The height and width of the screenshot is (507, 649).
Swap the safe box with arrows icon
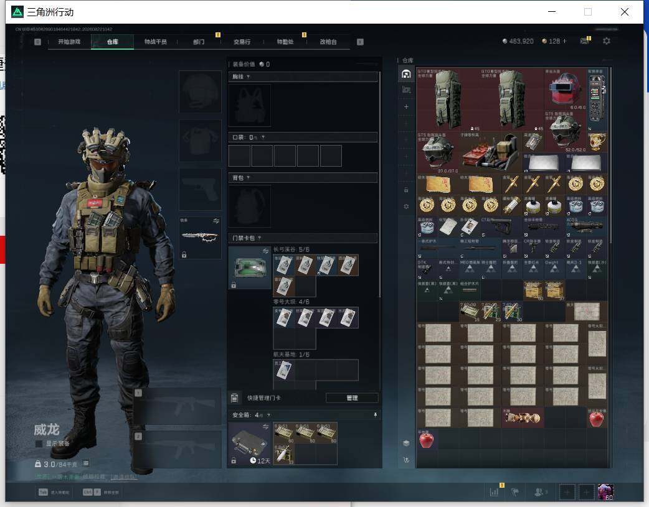click(x=266, y=426)
